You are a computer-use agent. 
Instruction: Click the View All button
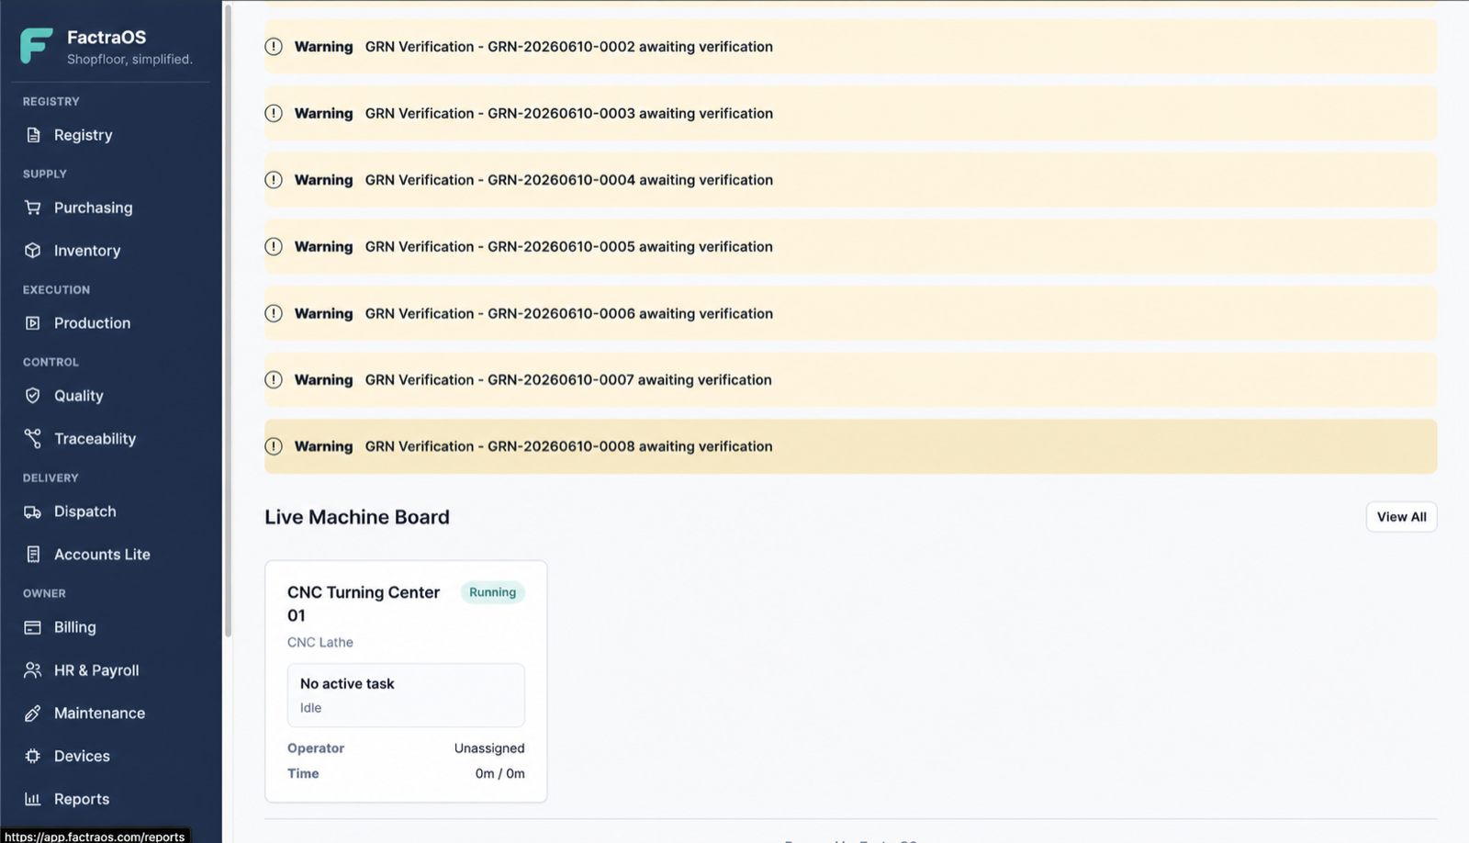(1401, 517)
